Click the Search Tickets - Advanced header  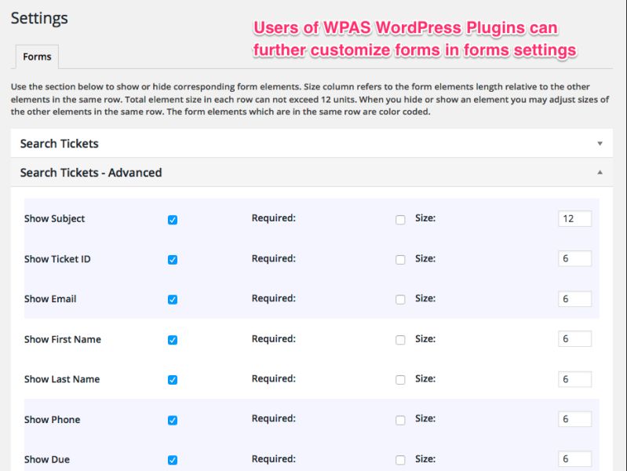pyautogui.click(x=312, y=173)
